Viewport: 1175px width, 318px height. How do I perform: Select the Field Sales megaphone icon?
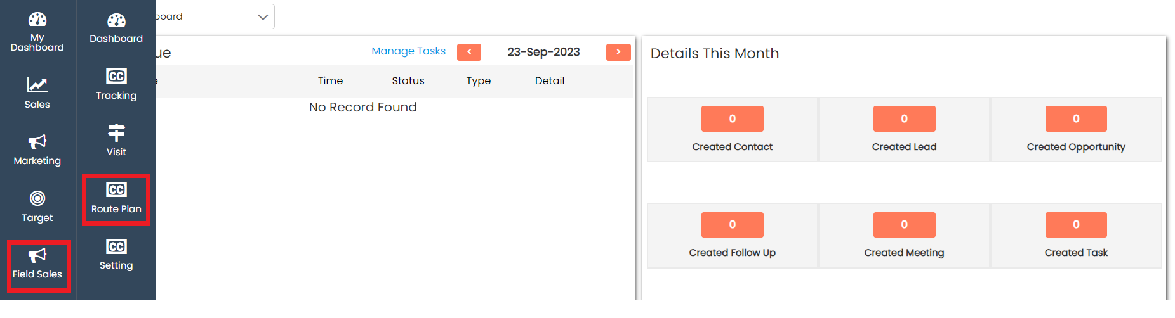point(37,255)
